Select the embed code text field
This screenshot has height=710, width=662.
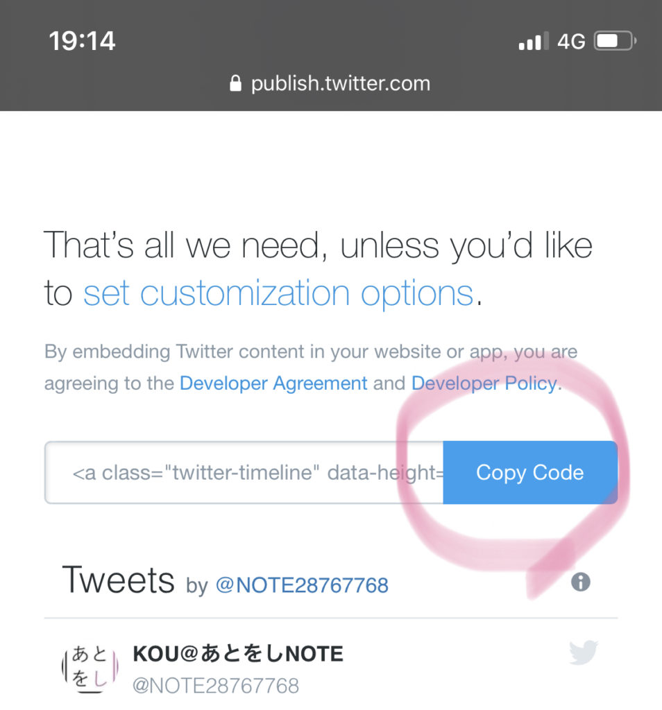pos(244,473)
